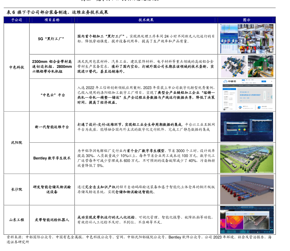The width and height of the screenshot is (290, 251).
Task: Select the 项目名称 column header
Action: (x=52, y=20)
